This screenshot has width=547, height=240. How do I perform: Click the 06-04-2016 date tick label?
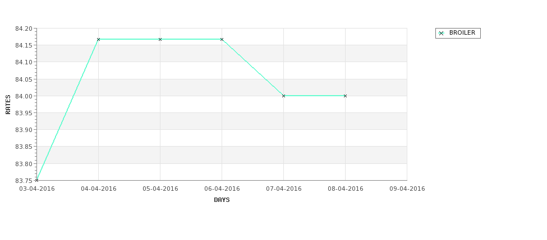(x=222, y=189)
